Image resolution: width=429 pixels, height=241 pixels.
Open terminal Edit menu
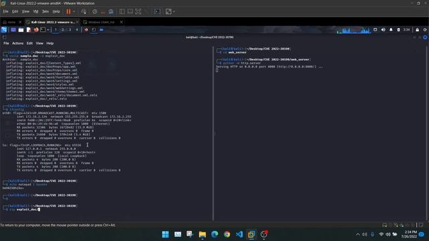[29, 43]
